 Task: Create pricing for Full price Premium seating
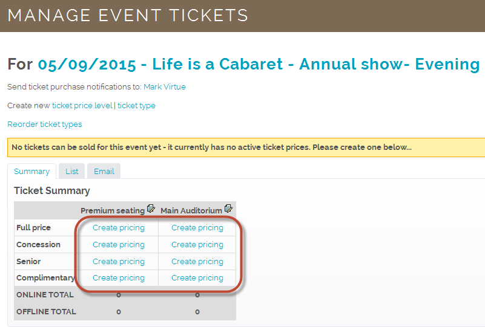119,228
